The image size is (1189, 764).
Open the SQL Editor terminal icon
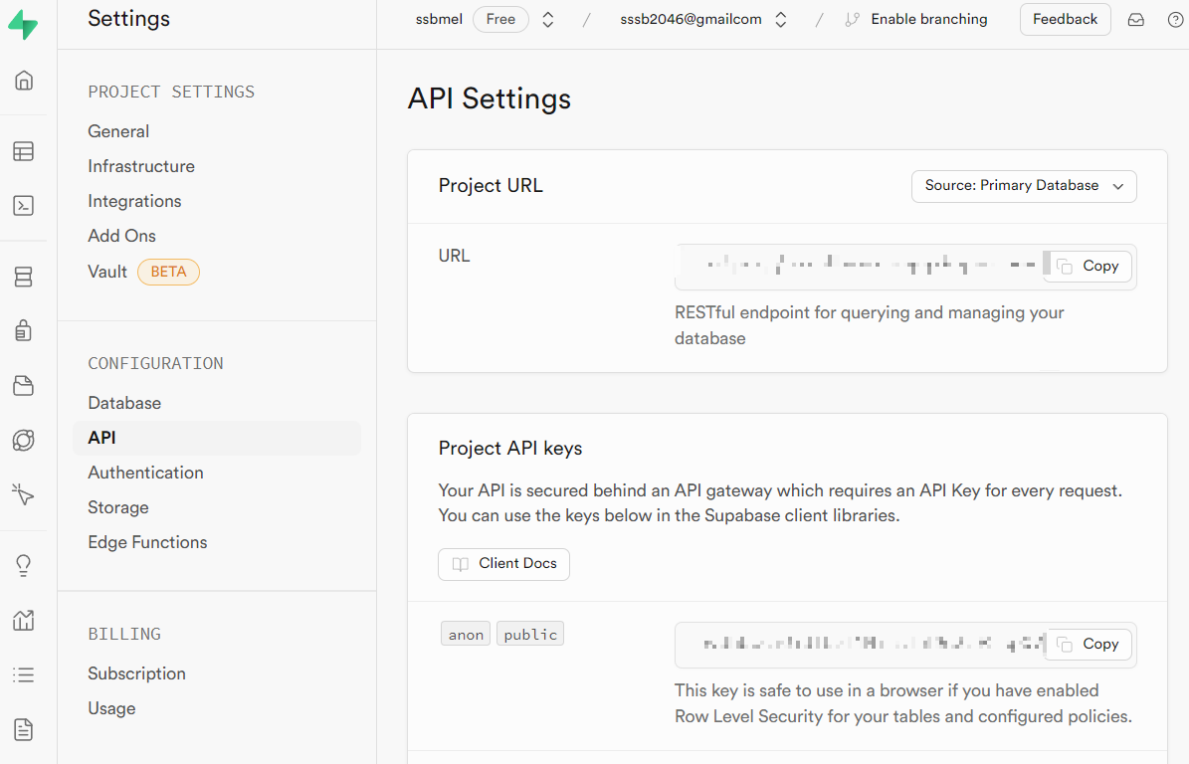click(24, 205)
